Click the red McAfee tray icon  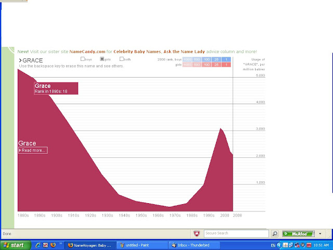point(309,245)
